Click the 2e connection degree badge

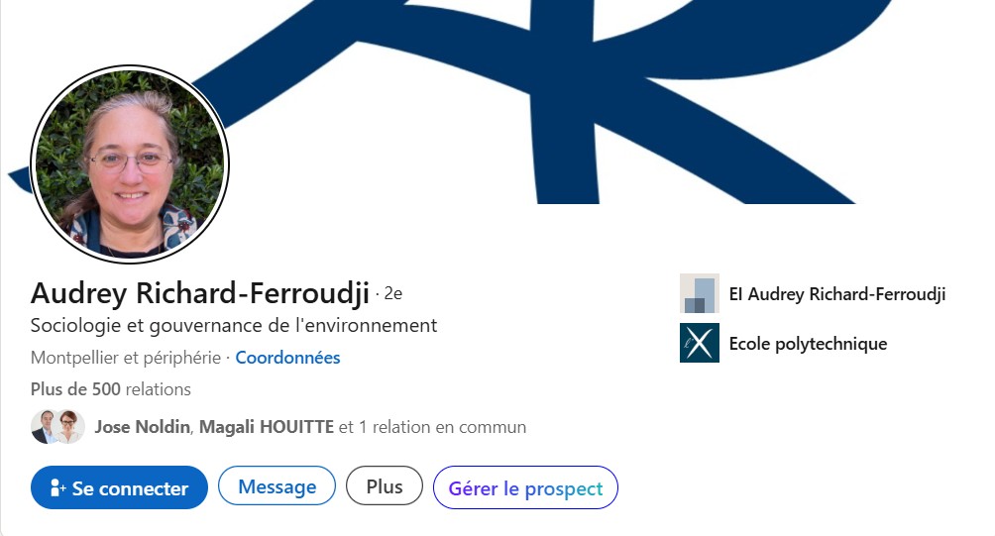tap(393, 293)
